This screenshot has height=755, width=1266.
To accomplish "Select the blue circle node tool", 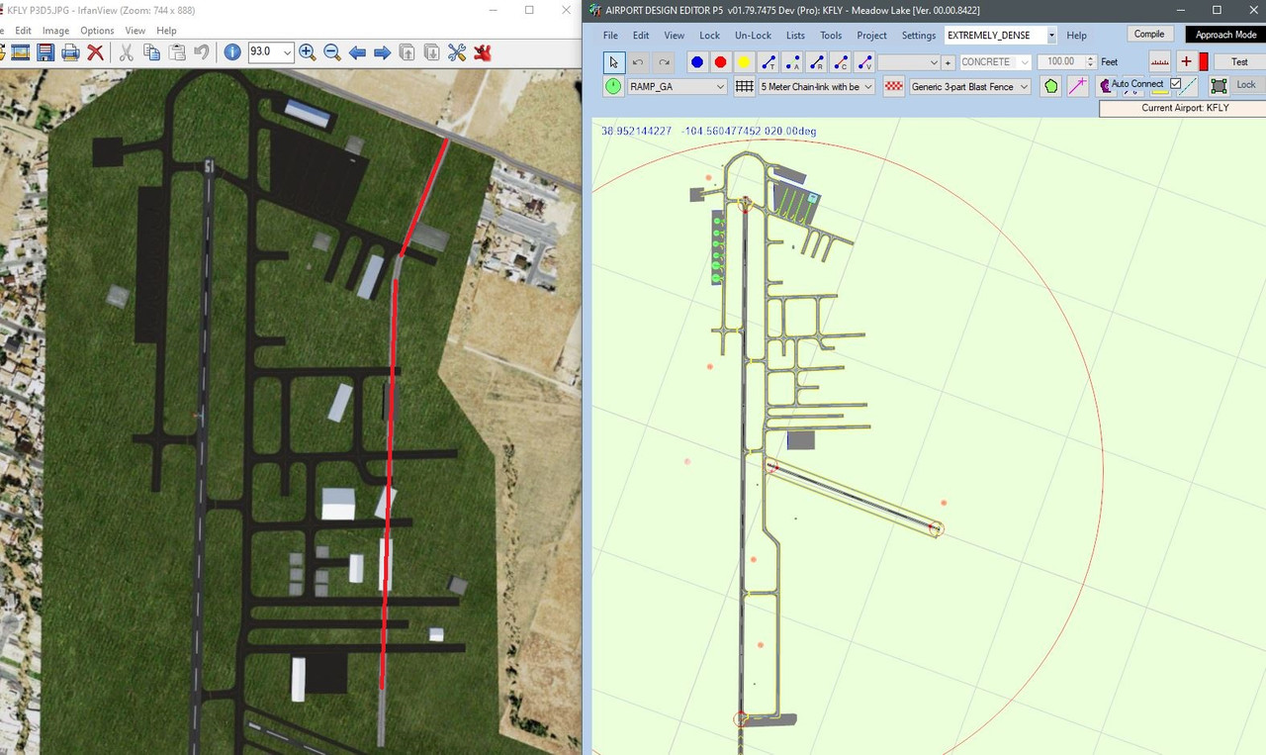I will [697, 62].
